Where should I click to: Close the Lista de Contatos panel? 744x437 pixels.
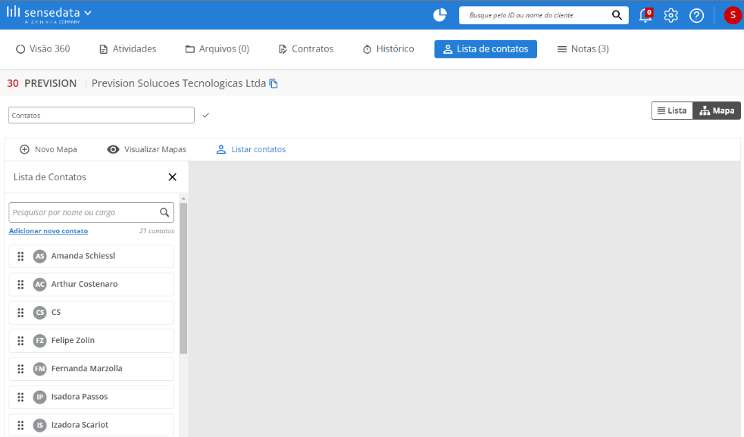pos(172,177)
